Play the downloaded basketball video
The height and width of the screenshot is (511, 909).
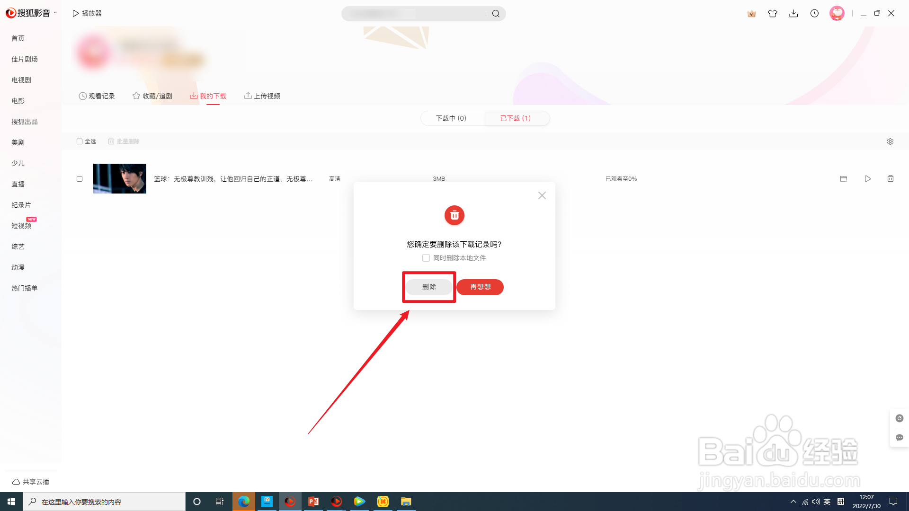tap(868, 179)
